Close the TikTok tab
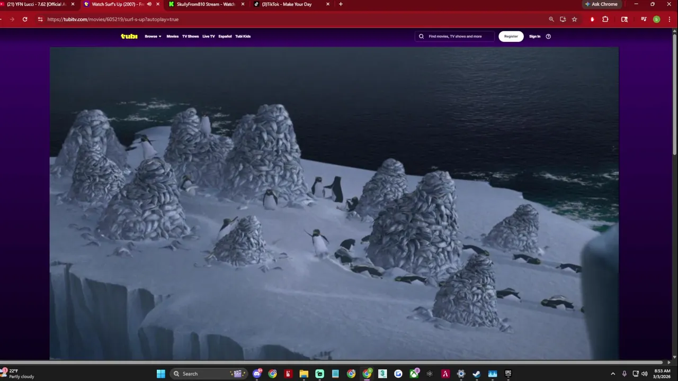Image resolution: width=678 pixels, height=381 pixels. tap(328, 4)
